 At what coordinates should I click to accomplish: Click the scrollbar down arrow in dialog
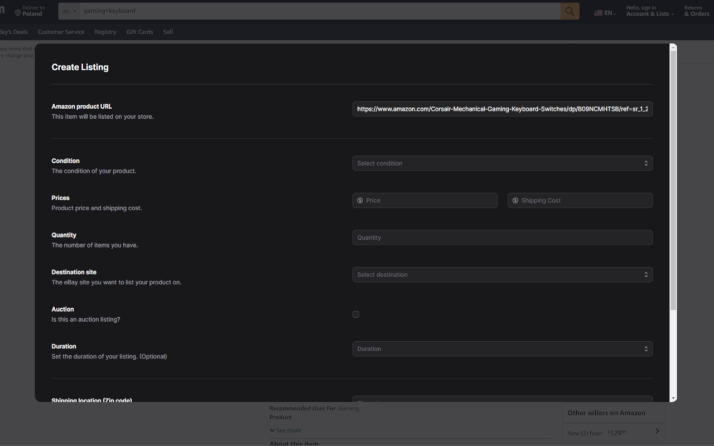click(x=673, y=399)
